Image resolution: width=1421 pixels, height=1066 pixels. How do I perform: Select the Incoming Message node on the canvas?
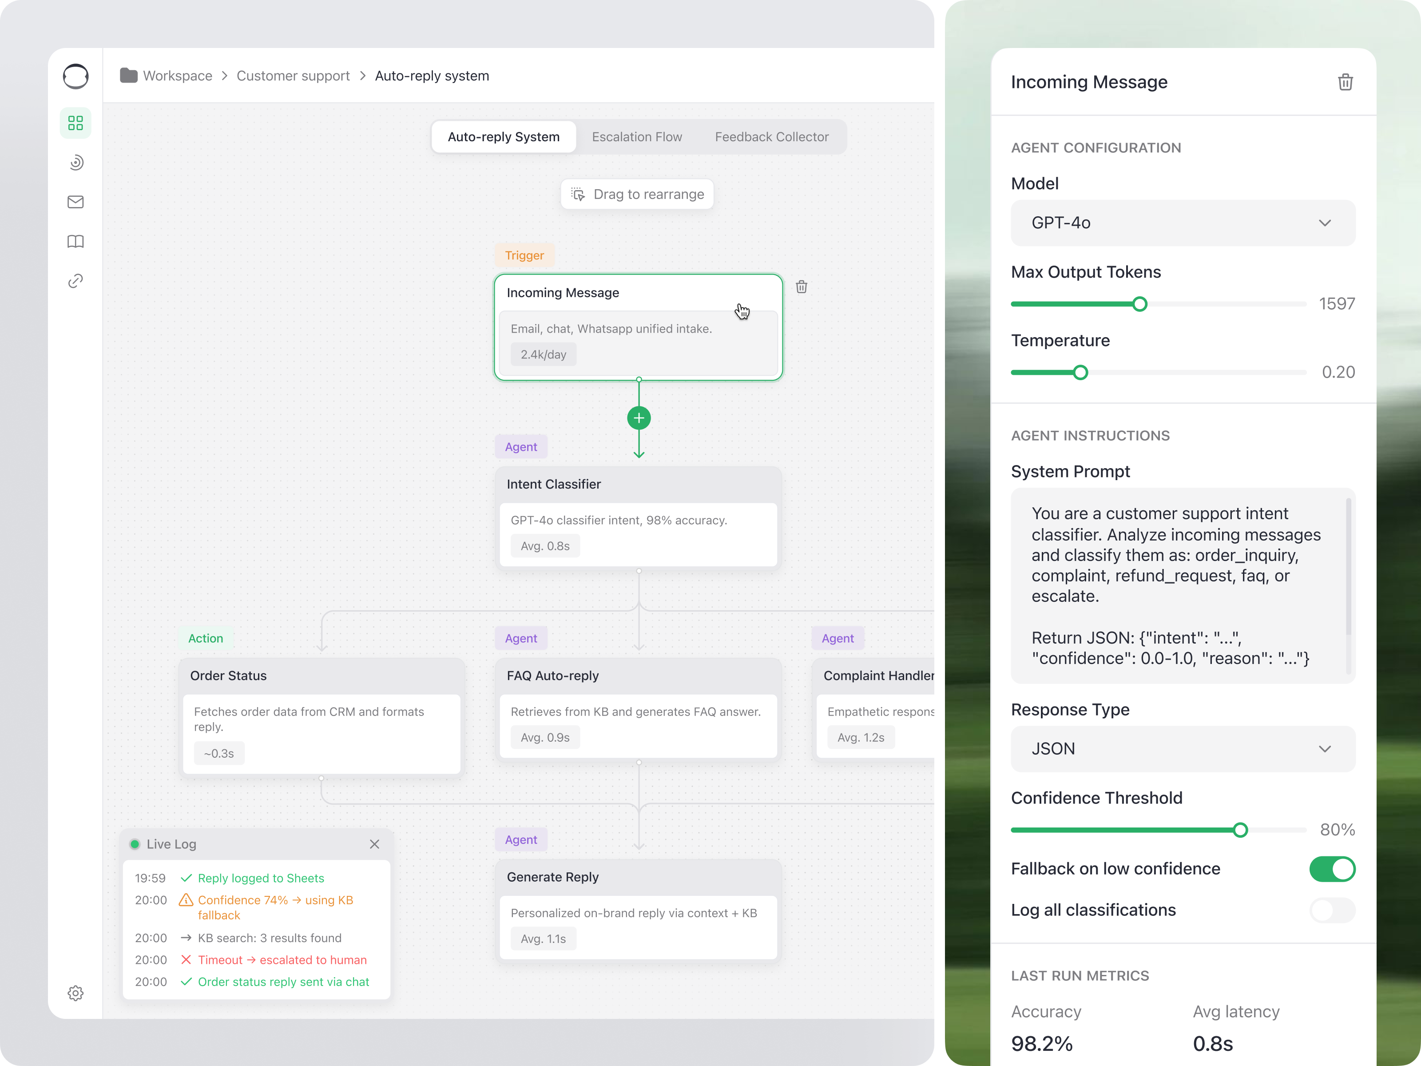tap(638, 328)
